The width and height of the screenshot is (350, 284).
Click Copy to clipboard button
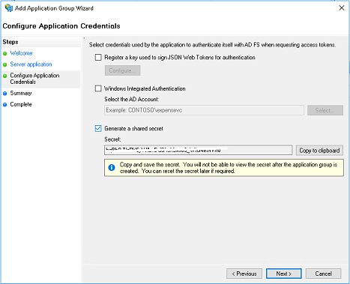click(x=319, y=151)
